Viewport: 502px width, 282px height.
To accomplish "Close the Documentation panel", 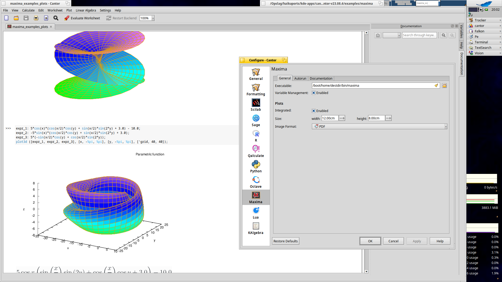I will click(457, 26).
